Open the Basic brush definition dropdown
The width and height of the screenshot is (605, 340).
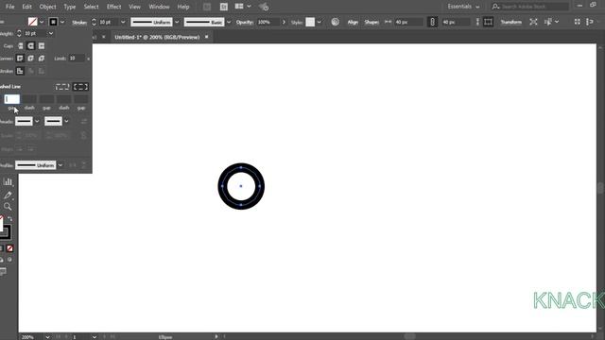pos(229,22)
